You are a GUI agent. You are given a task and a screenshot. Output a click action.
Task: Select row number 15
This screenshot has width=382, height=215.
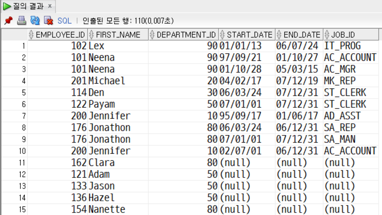(x=14, y=209)
